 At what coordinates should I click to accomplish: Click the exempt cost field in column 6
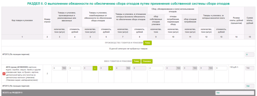104,68
